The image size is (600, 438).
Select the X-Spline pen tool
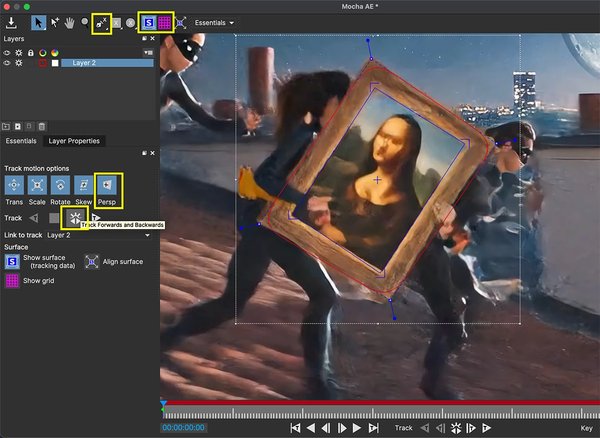point(101,23)
